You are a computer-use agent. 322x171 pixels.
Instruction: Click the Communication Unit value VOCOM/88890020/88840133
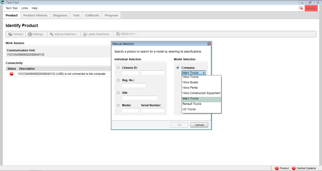(x=26, y=54)
